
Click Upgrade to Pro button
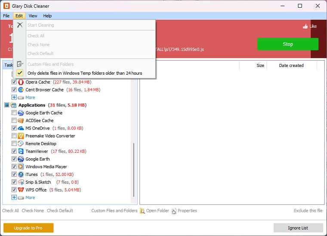pos(28,228)
